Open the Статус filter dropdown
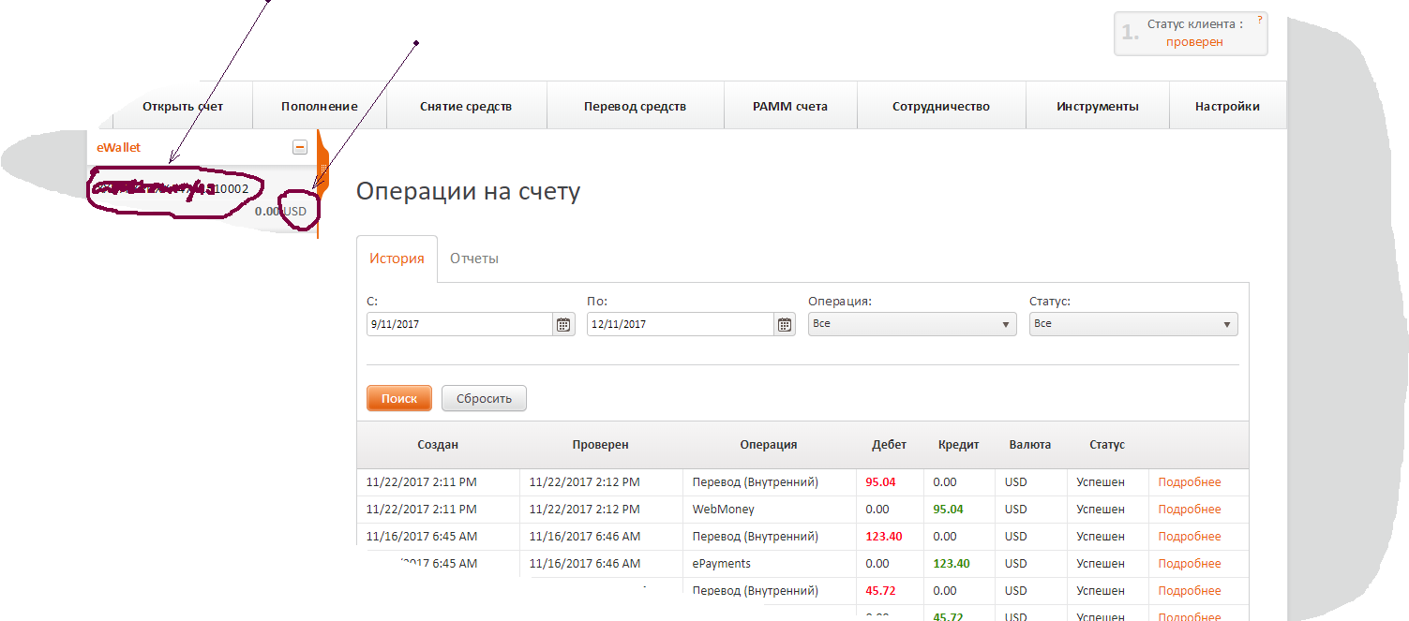1409x621 pixels. coord(1133,324)
